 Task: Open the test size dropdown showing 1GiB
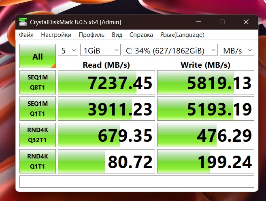pos(100,50)
